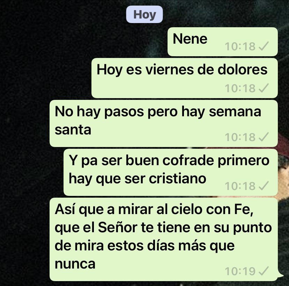Tap the 'Hoy' date label

[x=144, y=14]
